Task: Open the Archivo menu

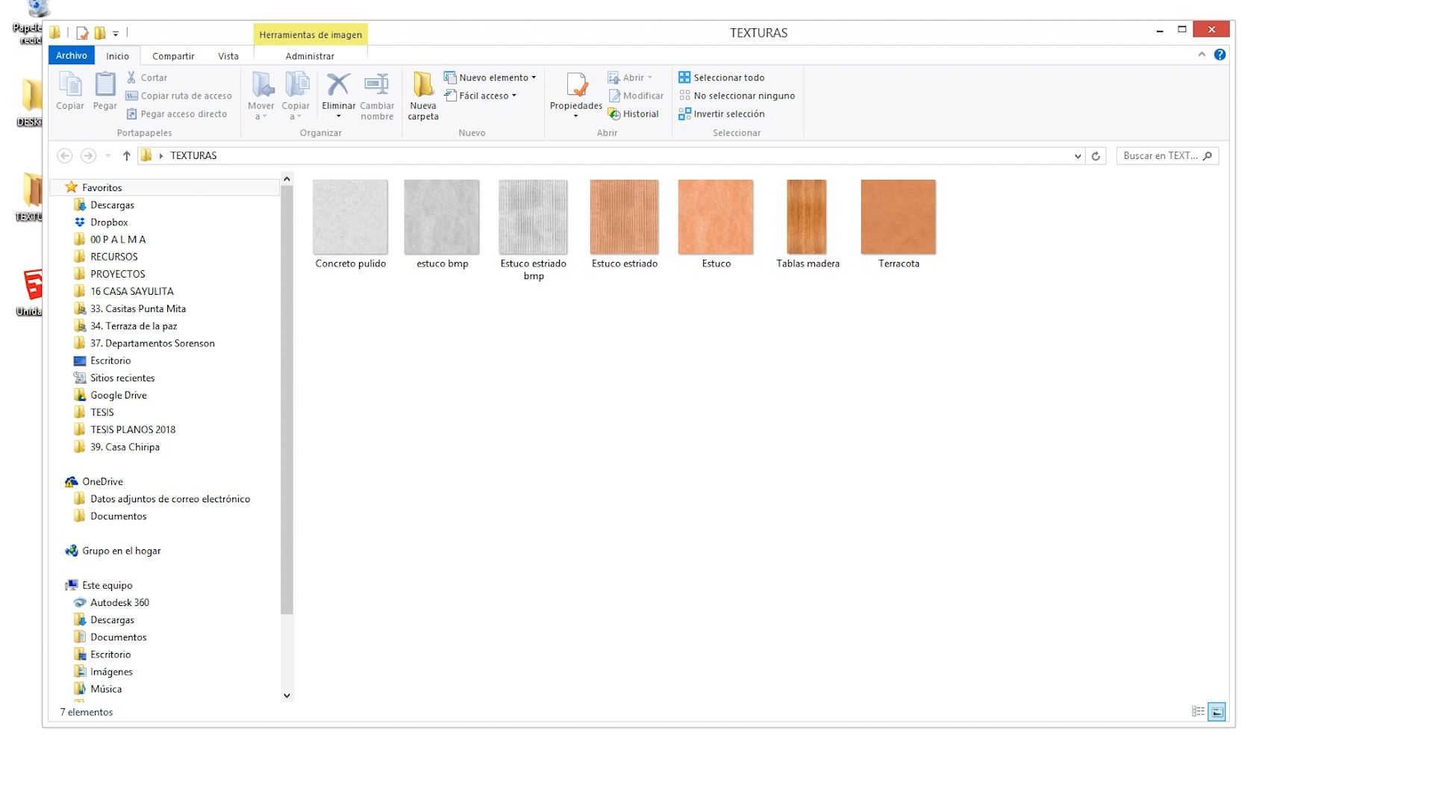Action: tap(71, 55)
